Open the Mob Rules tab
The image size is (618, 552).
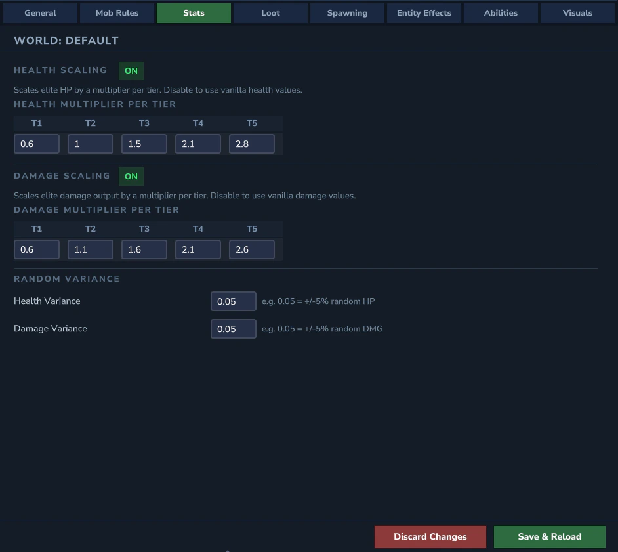pos(117,12)
